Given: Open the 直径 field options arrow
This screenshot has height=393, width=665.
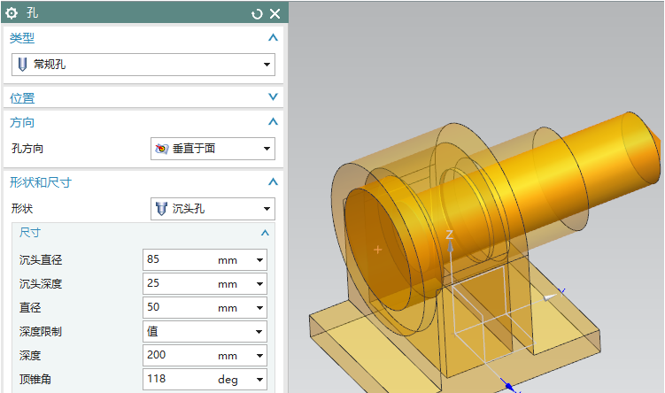Looking at the screenshot, I should point(260,308).
